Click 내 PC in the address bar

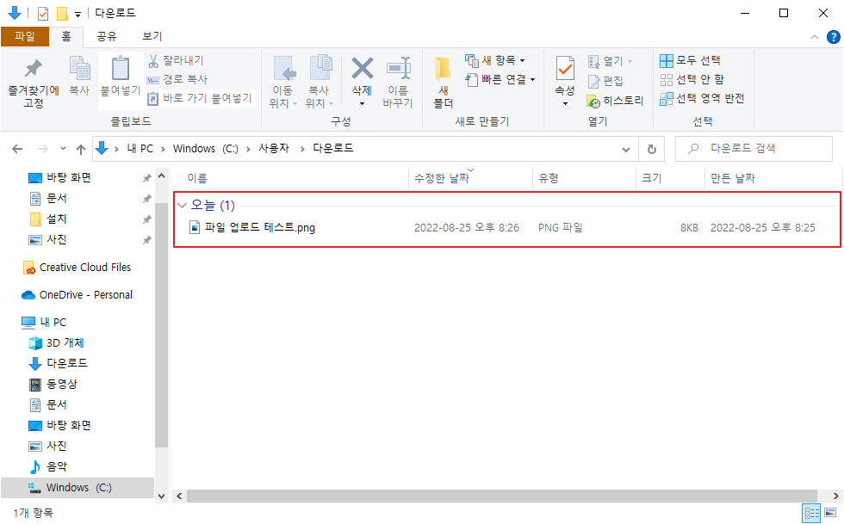pos(140,149)
